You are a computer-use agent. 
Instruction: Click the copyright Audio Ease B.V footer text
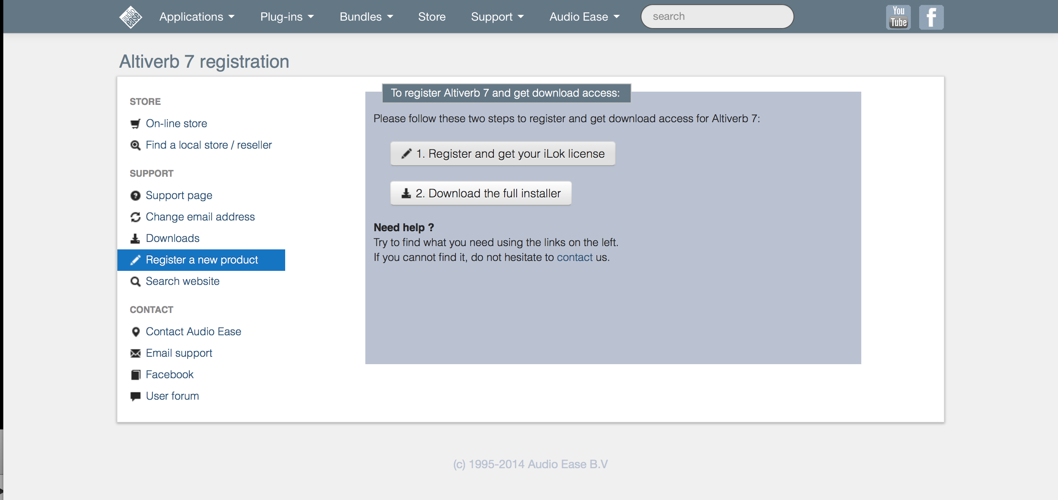530,464
